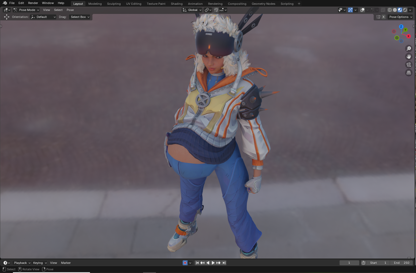Toggle auto keying record button
The width and height of the screenshot is (416, 273).
[x=185, y=263]
